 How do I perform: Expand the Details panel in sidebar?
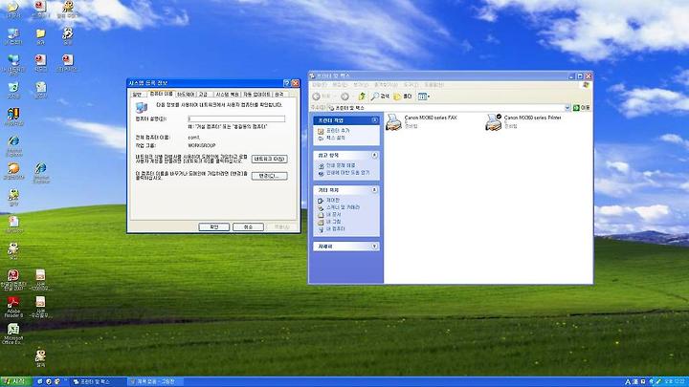click(x=374, y=247)
